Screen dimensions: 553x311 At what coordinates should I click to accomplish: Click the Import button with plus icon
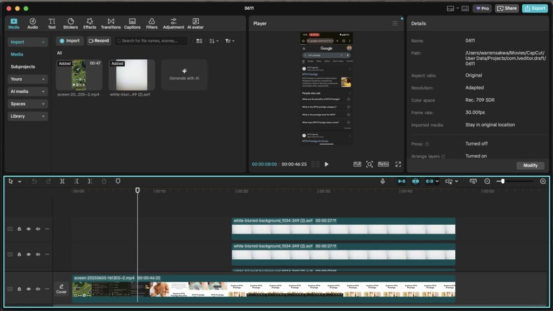(70, 41)
